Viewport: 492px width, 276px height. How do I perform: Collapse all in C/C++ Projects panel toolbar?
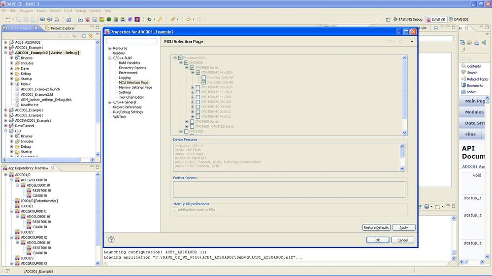click(x=84, y=36)
